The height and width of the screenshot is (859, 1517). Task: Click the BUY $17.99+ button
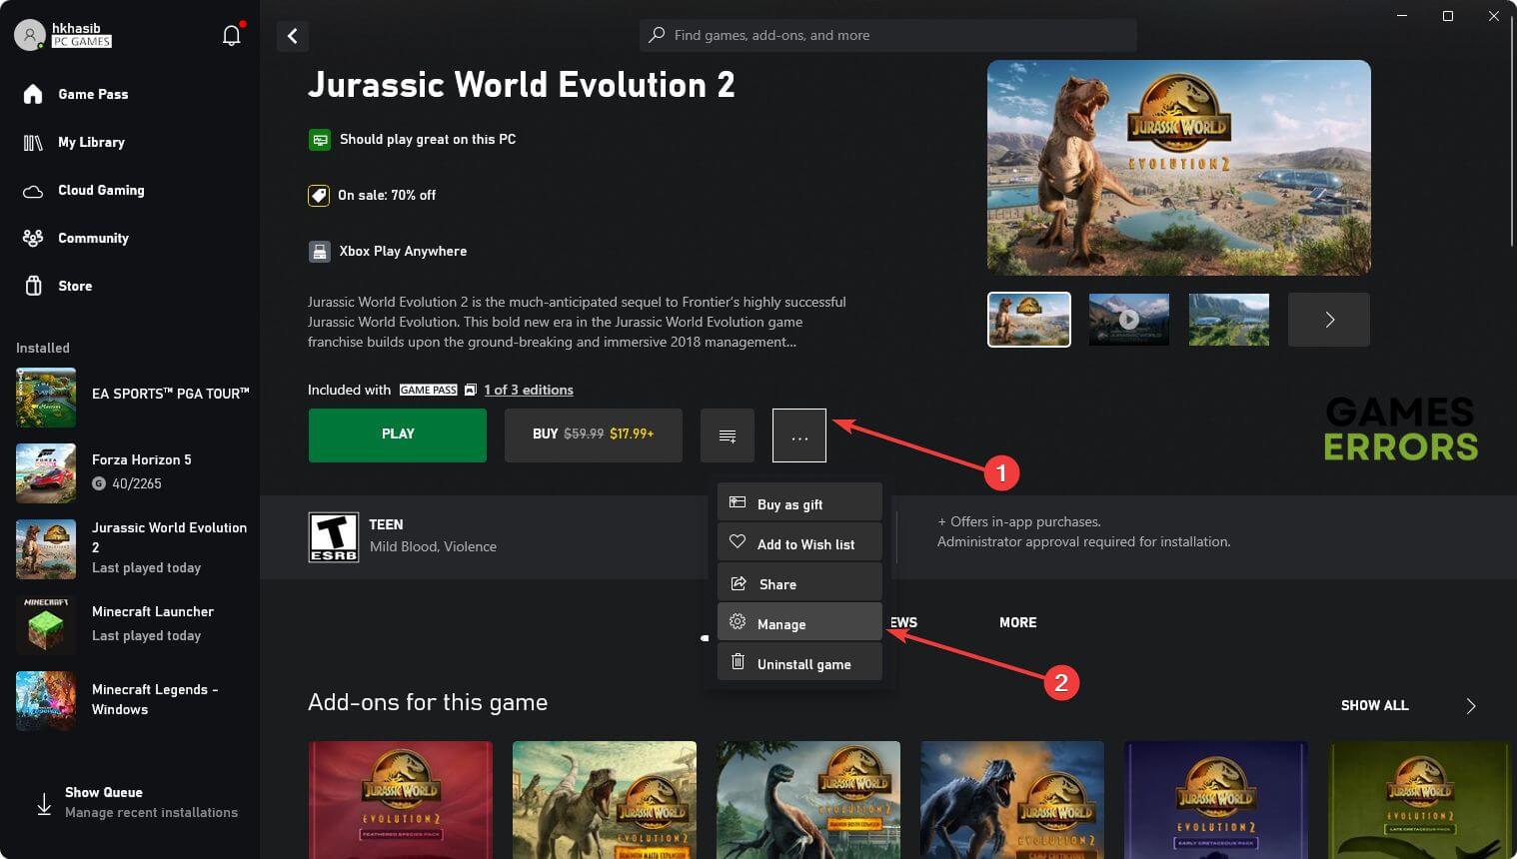pos(593,434)
